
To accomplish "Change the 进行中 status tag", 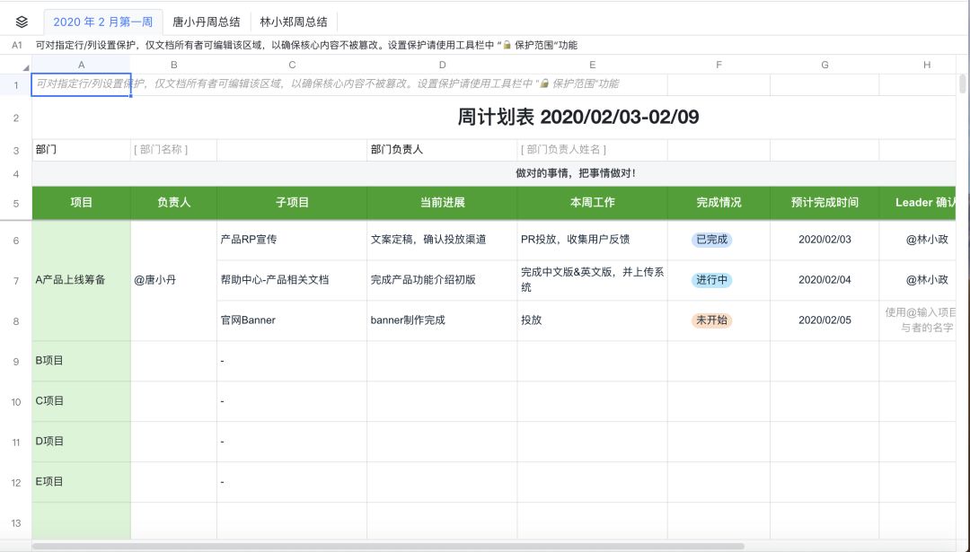I will tap(711, 280).
